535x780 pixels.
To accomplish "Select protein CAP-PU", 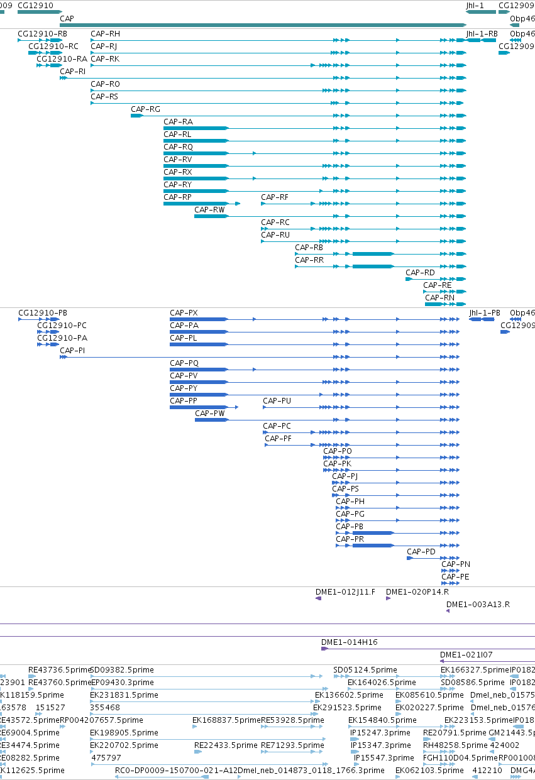I will click(x=362, y=407).
